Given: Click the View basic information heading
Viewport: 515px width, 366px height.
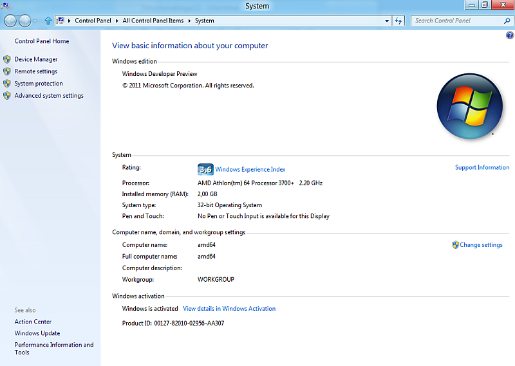Looking at the screenshot, I should click(x=190, y=46).
